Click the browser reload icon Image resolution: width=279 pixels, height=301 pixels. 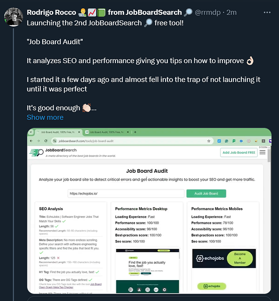46,141
